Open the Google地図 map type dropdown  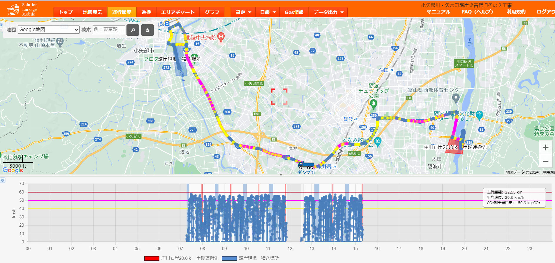click(x=49, y=30)
